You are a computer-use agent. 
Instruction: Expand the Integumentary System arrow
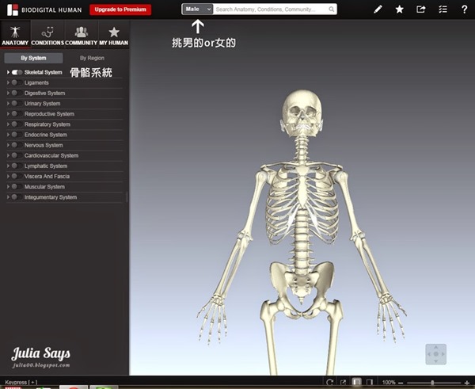click(x=8, y=197)
